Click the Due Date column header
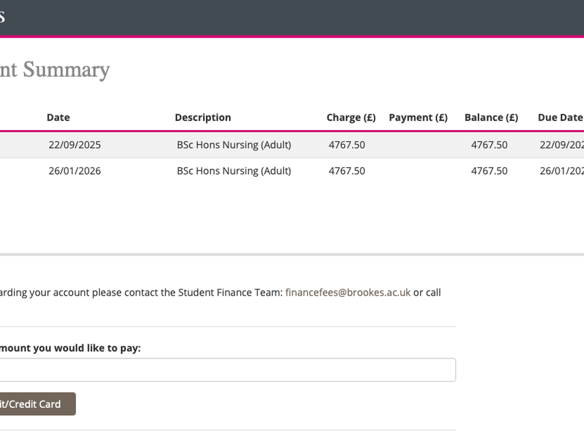 click(x=561, y=117)
